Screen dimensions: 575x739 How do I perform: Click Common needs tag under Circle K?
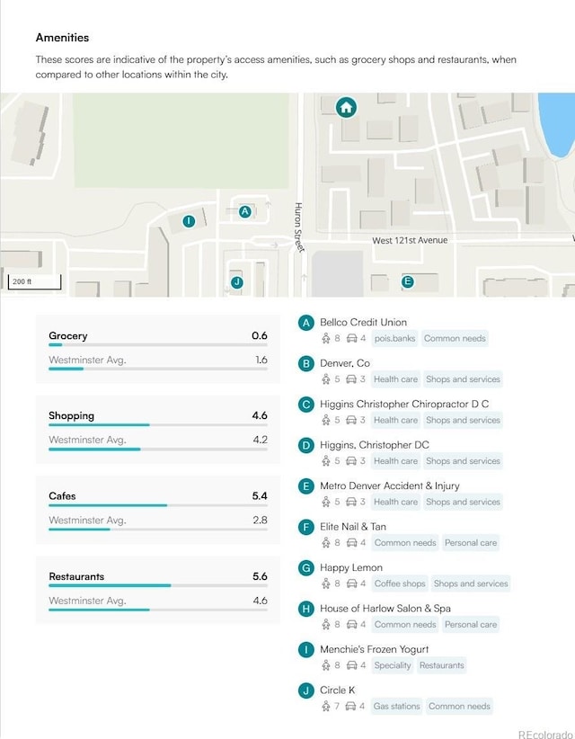coord(459,706)
